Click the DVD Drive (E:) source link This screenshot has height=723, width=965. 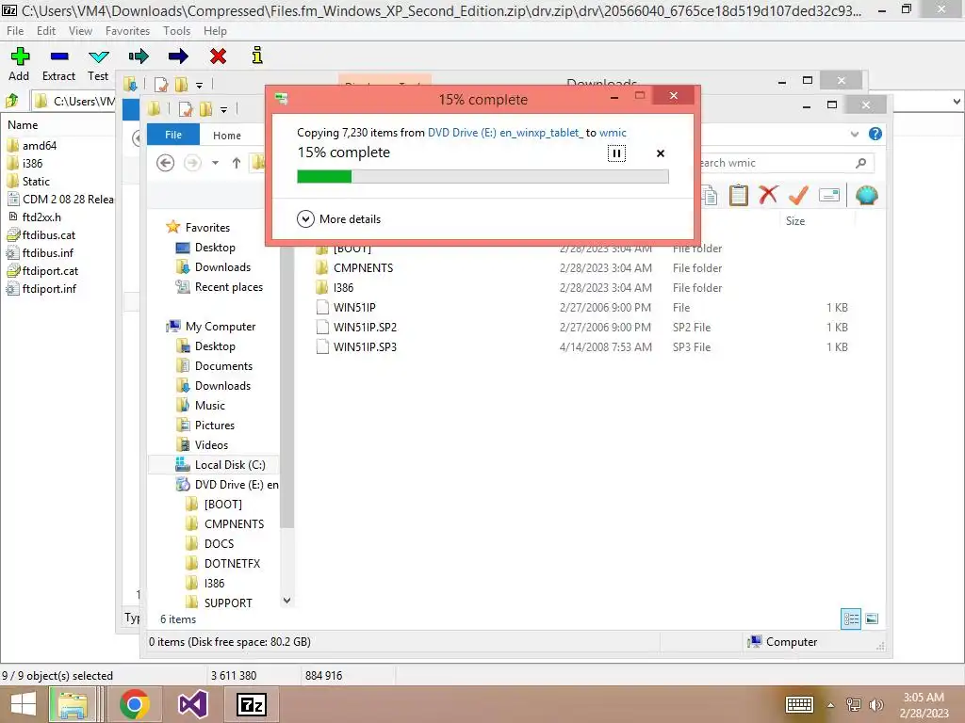coord(505,132)
